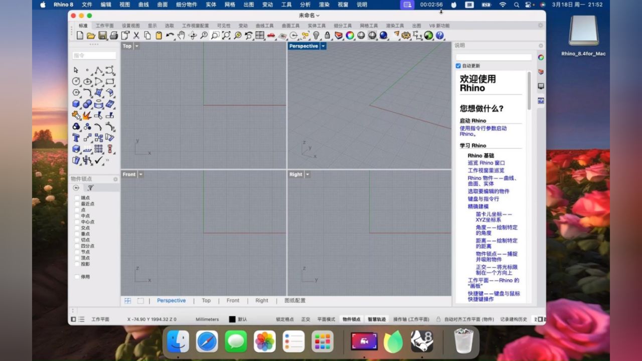Select the blue Box solid tool
Image resolution: width=642 pixels, height=361 pixels.
(76, 104)
